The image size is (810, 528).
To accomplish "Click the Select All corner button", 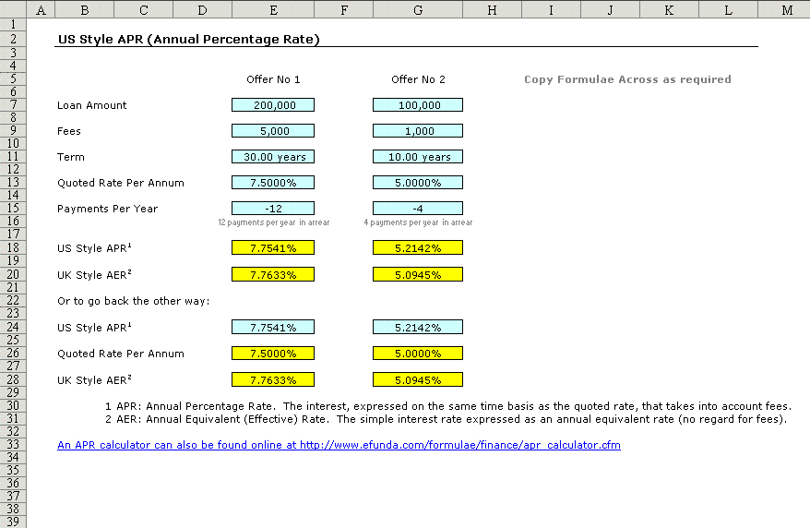I will click(x=13, y=9).
